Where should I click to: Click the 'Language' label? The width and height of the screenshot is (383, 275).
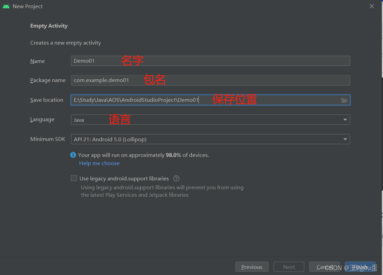point(42,119)
